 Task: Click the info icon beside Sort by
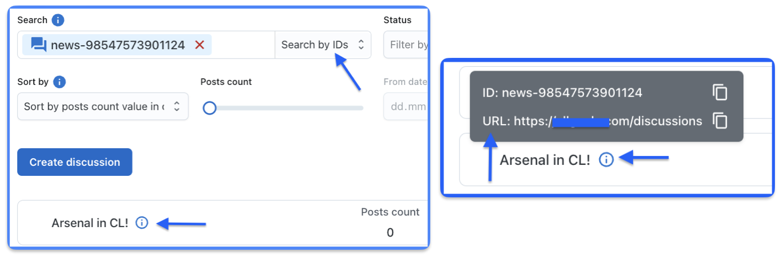pyautogui.click(x=60, y=82)
